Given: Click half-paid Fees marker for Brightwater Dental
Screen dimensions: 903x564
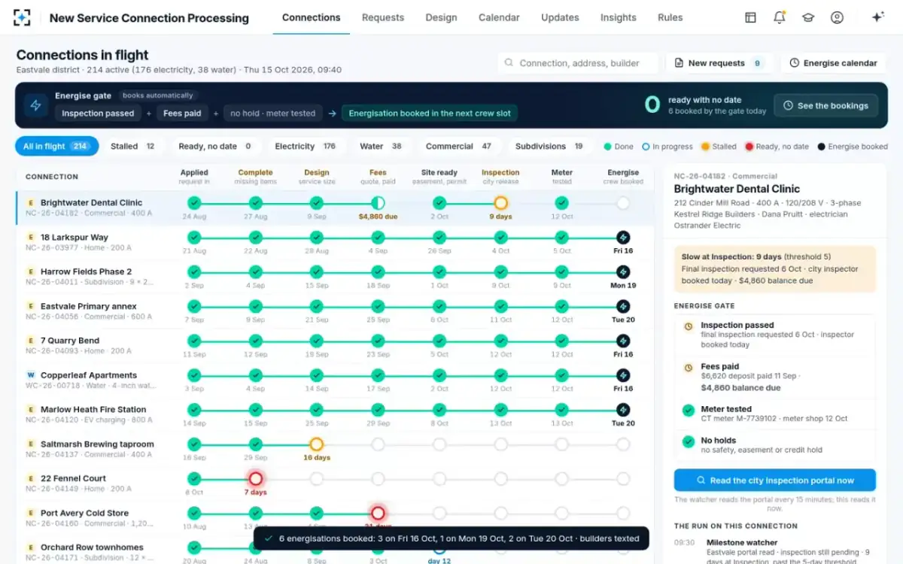Looking at the screenshot, I should tap(378, 203).
